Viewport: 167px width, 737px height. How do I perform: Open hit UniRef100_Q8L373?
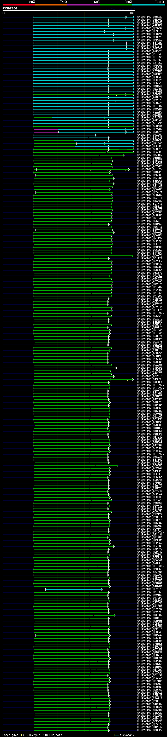click(150, 244)
